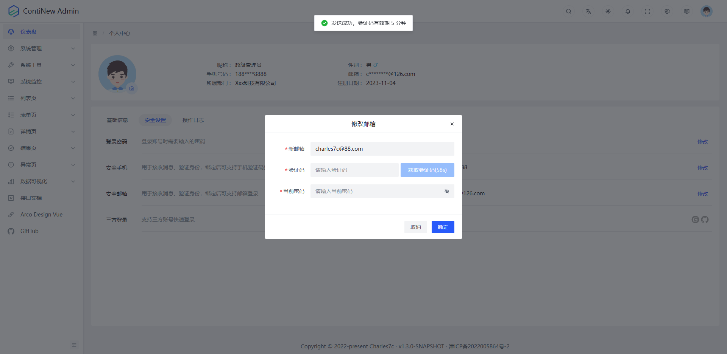
Task: Toggle password visibility in 当前密码 field
Action: tap(447, 191)
